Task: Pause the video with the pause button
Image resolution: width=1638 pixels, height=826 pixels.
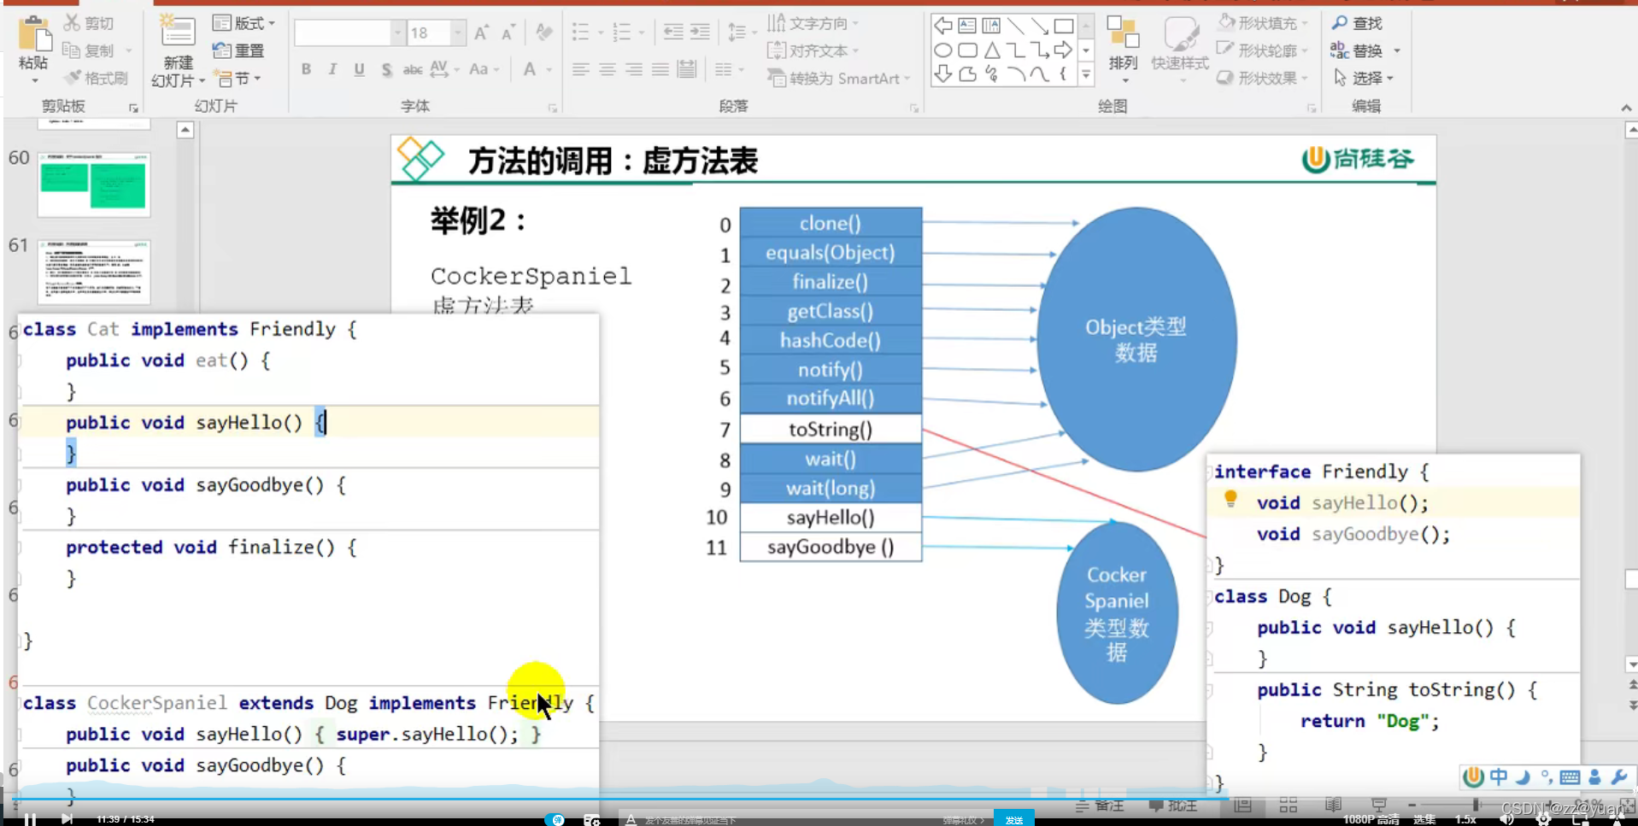Action: click(30, 819)
